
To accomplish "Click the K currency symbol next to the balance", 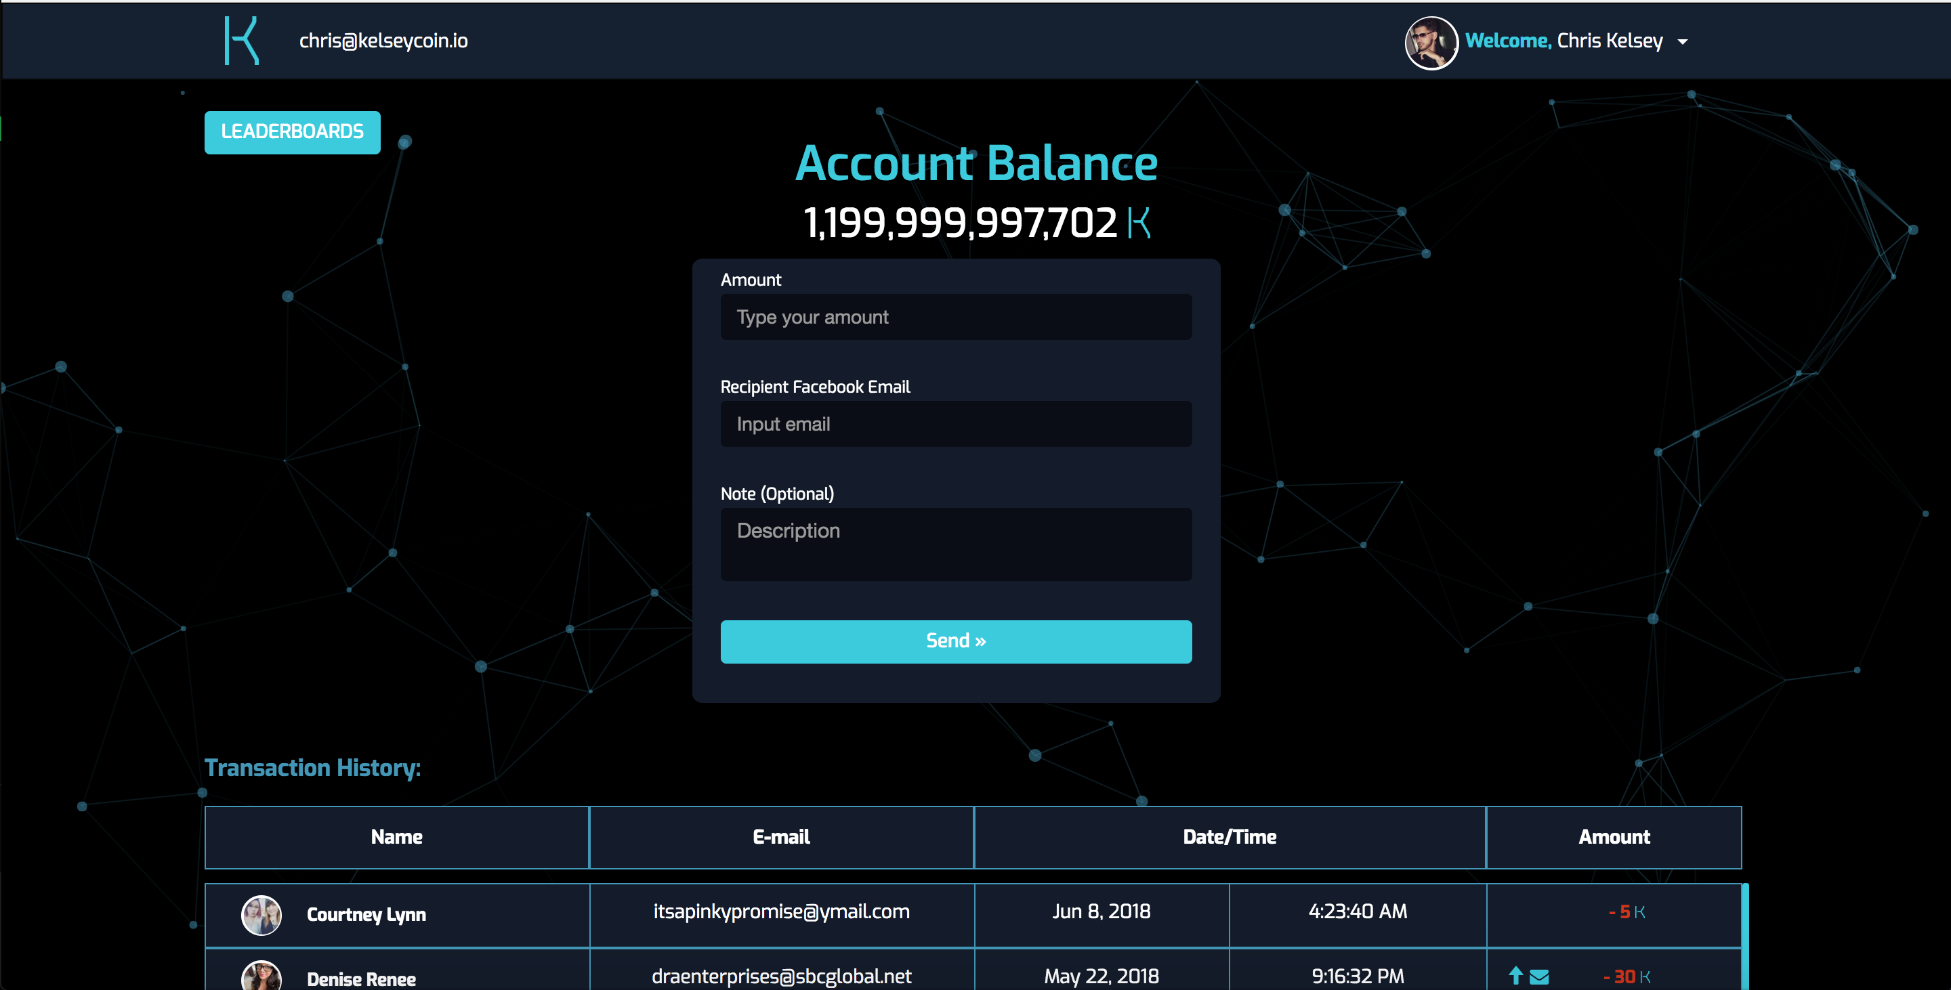I will coord(1137,221).
